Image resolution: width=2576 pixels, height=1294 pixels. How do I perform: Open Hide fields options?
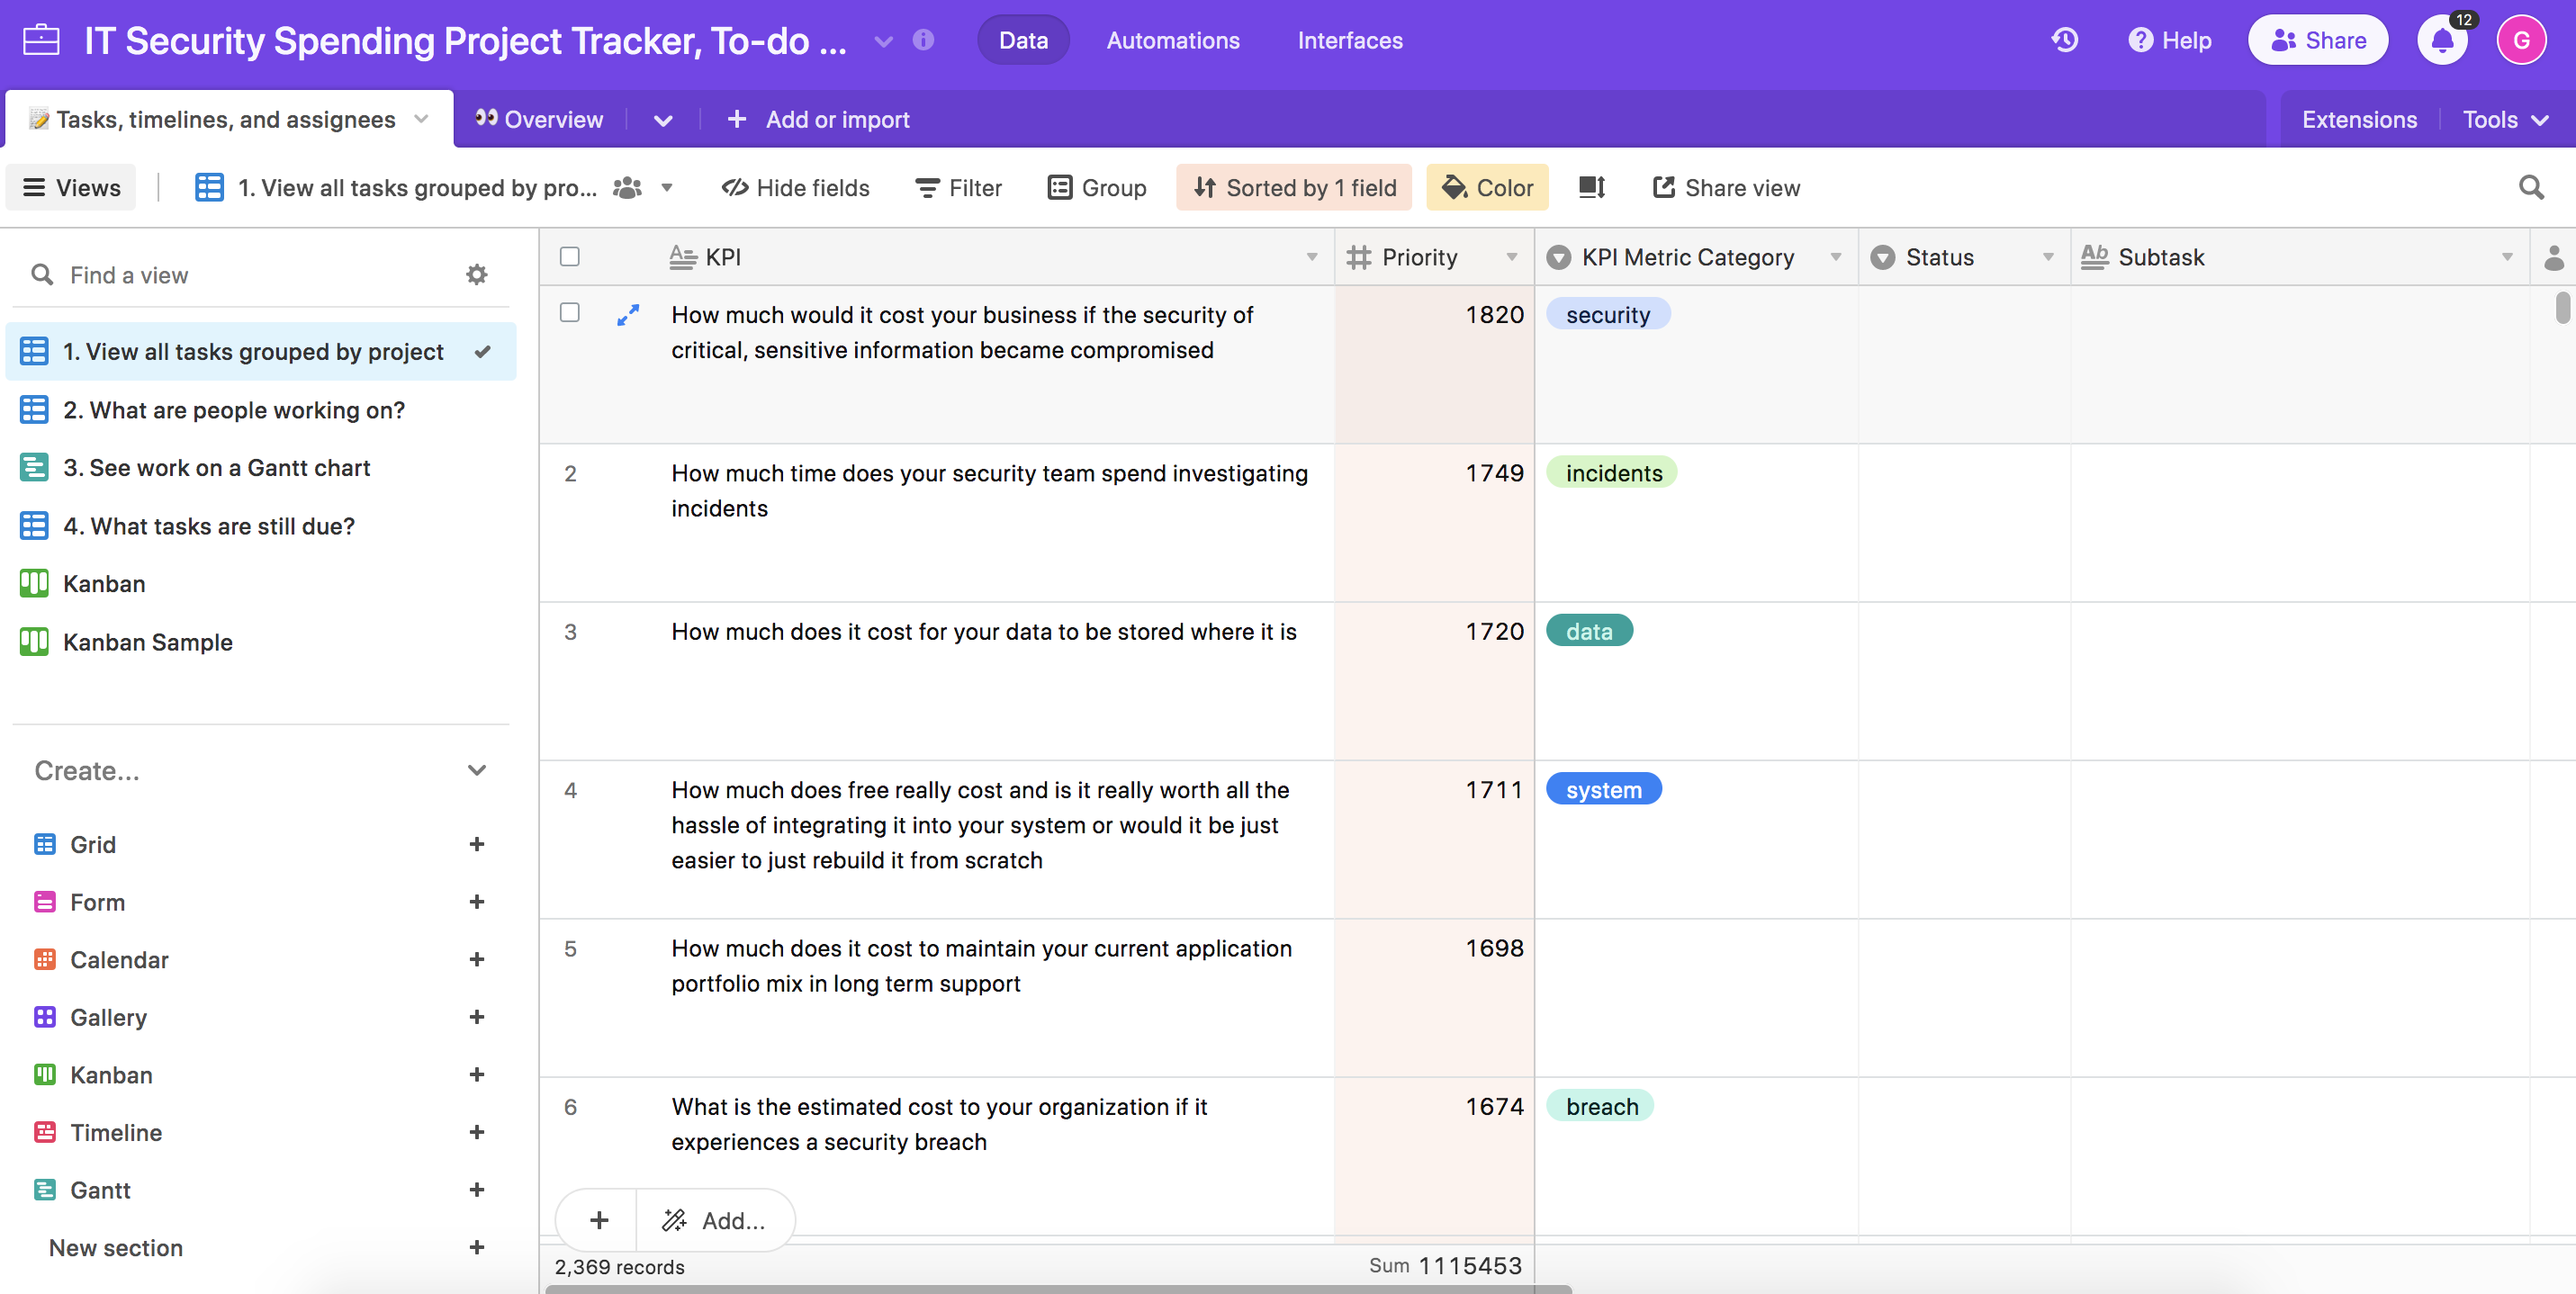(x=795, y=188)
